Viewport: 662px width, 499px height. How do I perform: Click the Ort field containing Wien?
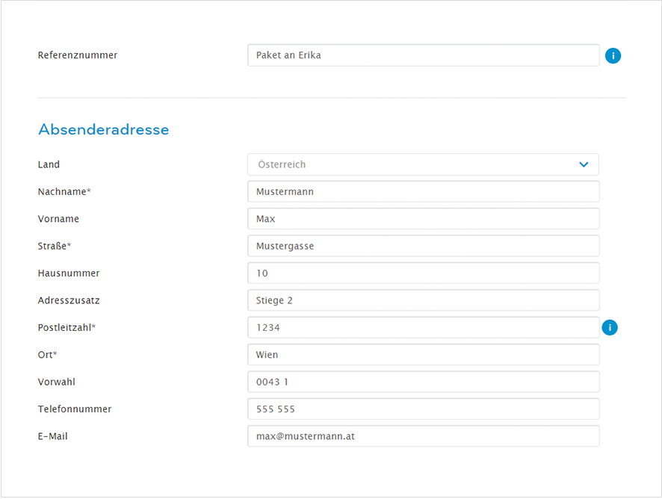click(424, 355)
